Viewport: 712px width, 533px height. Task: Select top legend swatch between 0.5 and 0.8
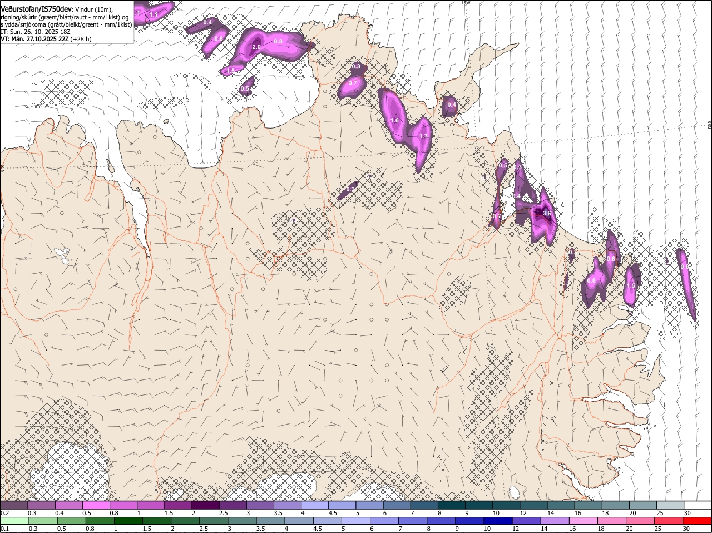[96, 505]
